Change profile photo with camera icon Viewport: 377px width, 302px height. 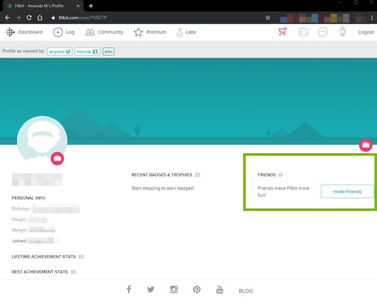click(57, 158)
